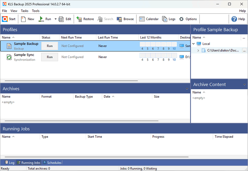The height and width of the screenshot is (171, 248).
Task: Click ellipsis button beside C:\Users path
Action: pos(244,51)
